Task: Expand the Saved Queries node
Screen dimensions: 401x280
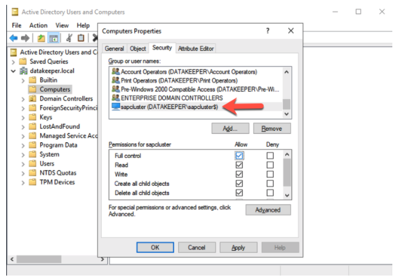Action: tap(13, 62)
